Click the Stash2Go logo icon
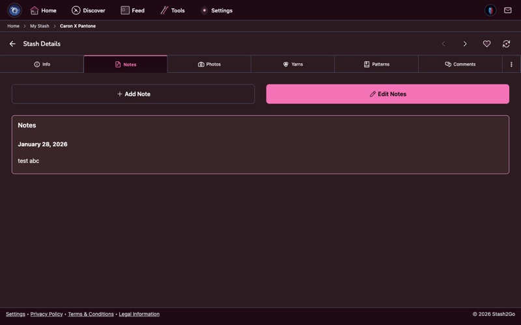This screenshot has width=521, height=325. click(14, 10)
